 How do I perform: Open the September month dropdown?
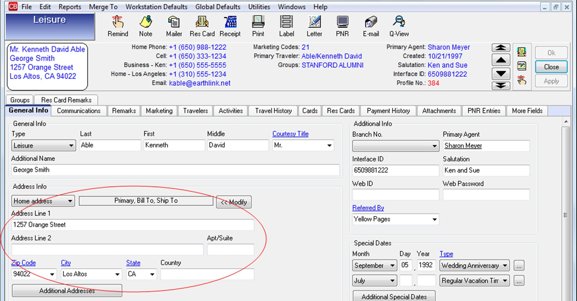coord(392,265)
